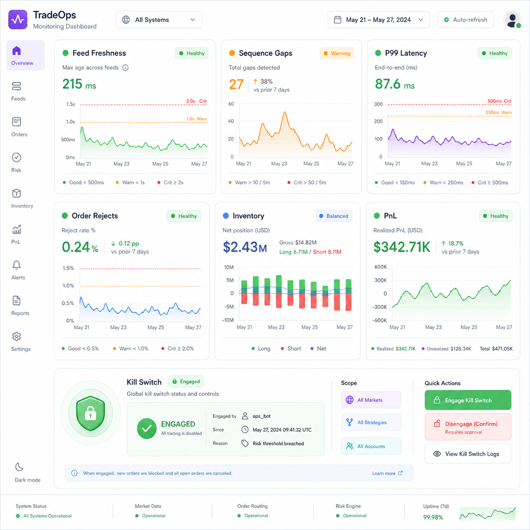Open the Settings gear in sidebar
The height and width of the screenshot is (530, 530).
pos(17,336)
